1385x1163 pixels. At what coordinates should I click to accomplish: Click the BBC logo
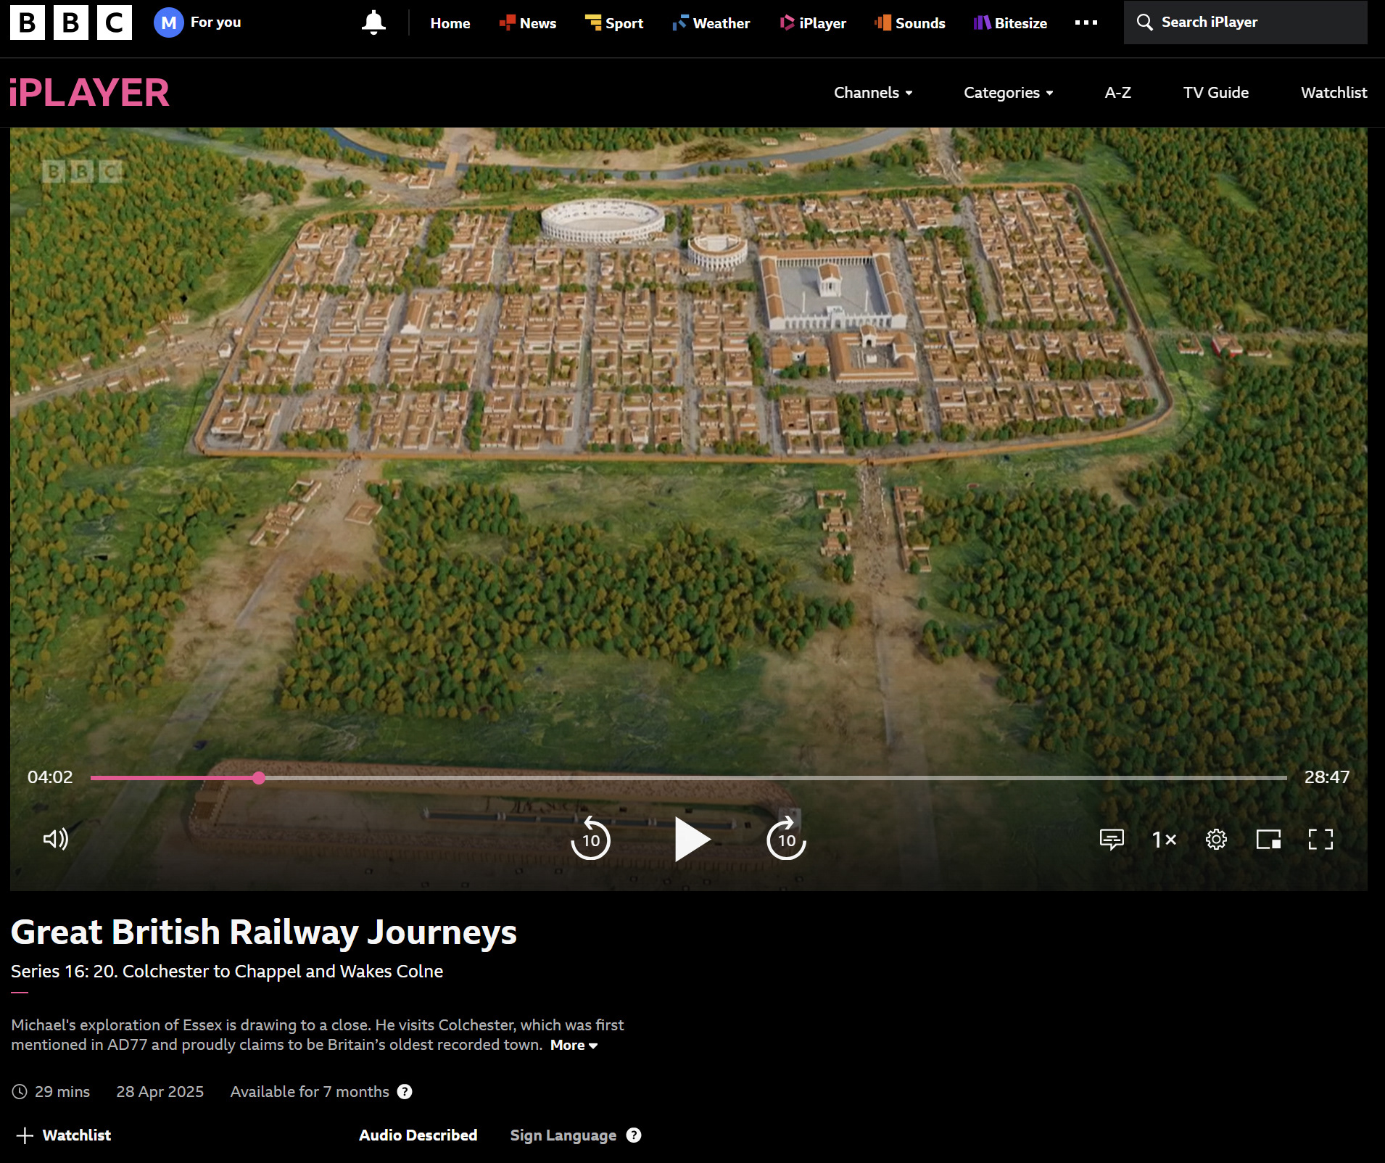click(71, 22)
